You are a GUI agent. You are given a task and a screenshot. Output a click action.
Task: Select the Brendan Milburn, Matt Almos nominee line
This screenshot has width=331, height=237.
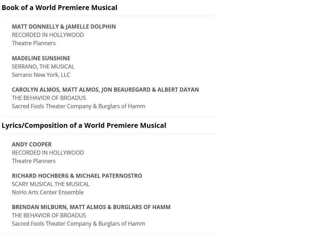(91, 207)
